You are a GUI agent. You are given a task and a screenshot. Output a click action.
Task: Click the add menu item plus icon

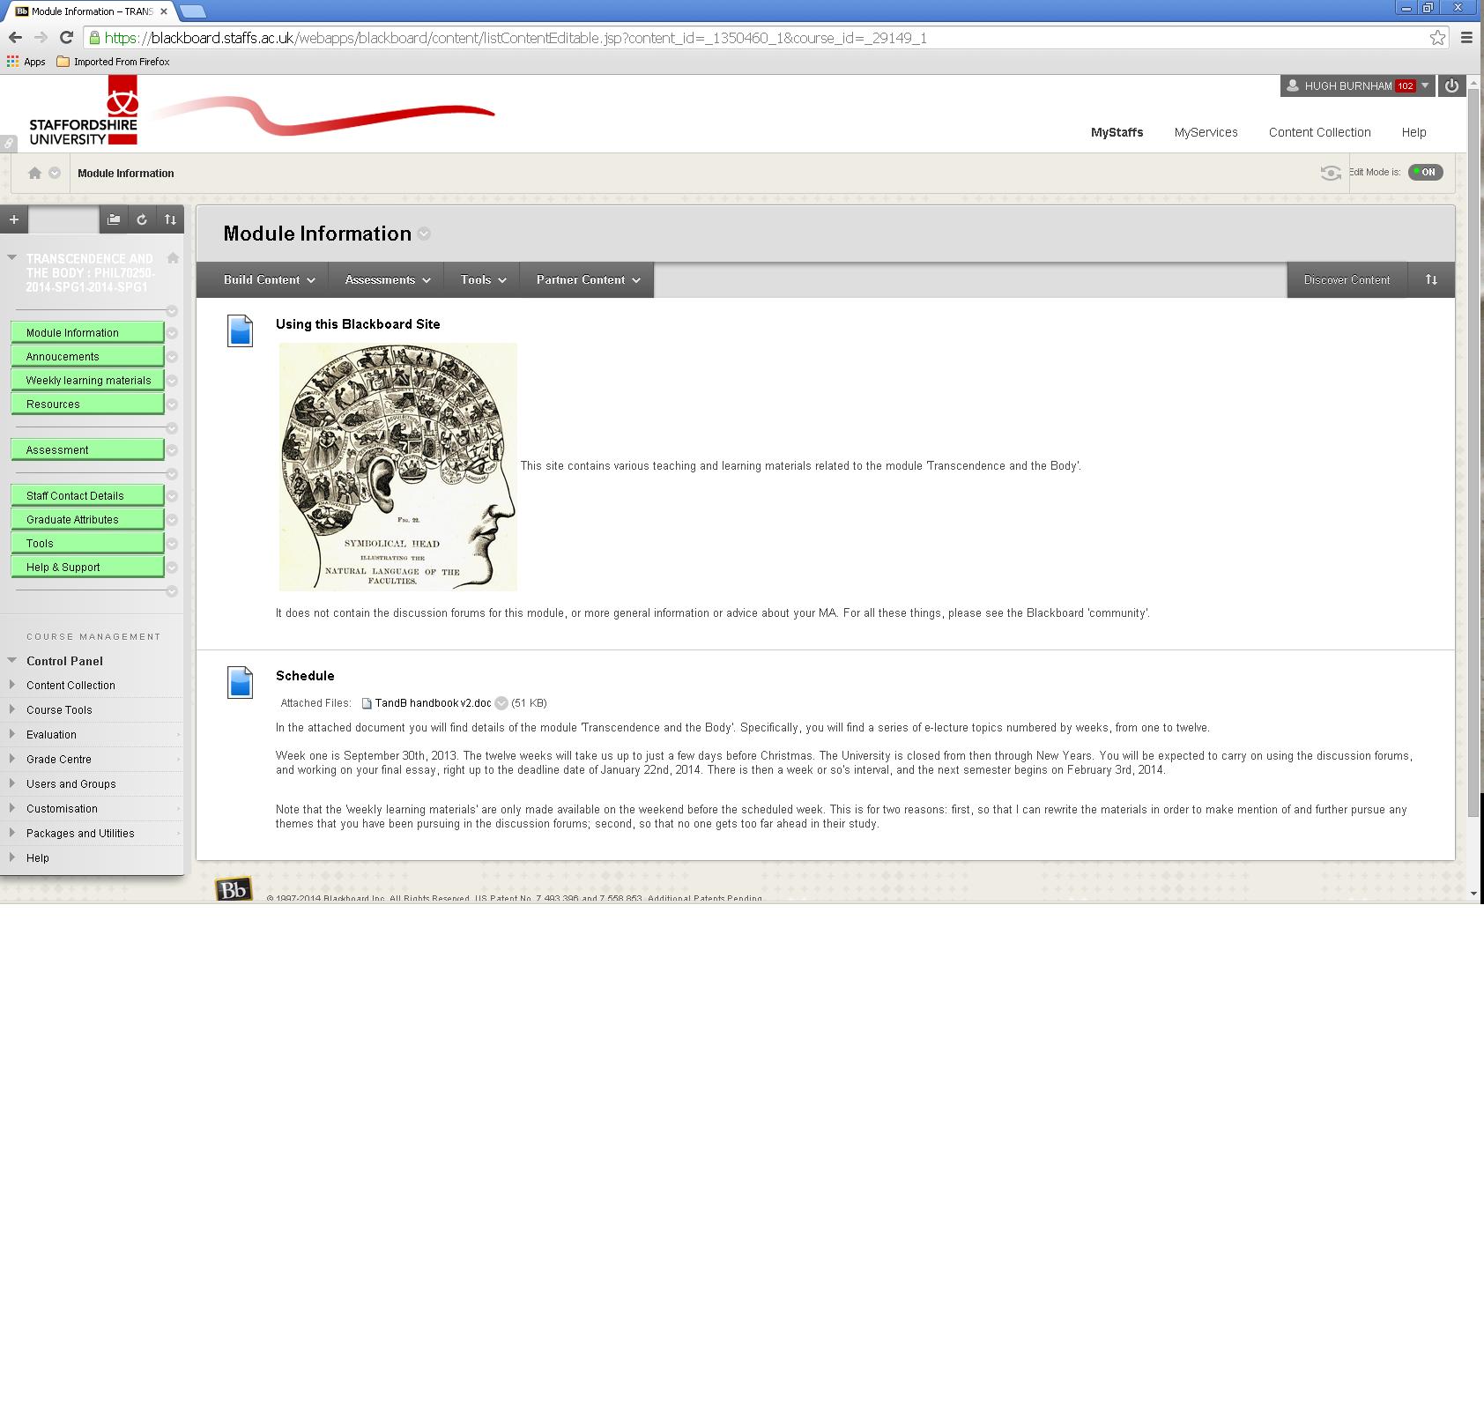(14, 219)
